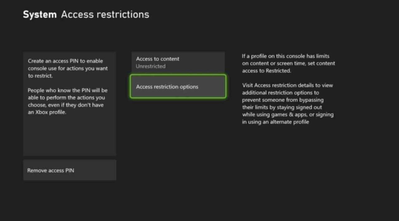
Task: Open restriction details via Access restriction options
Action: [178, 87]
